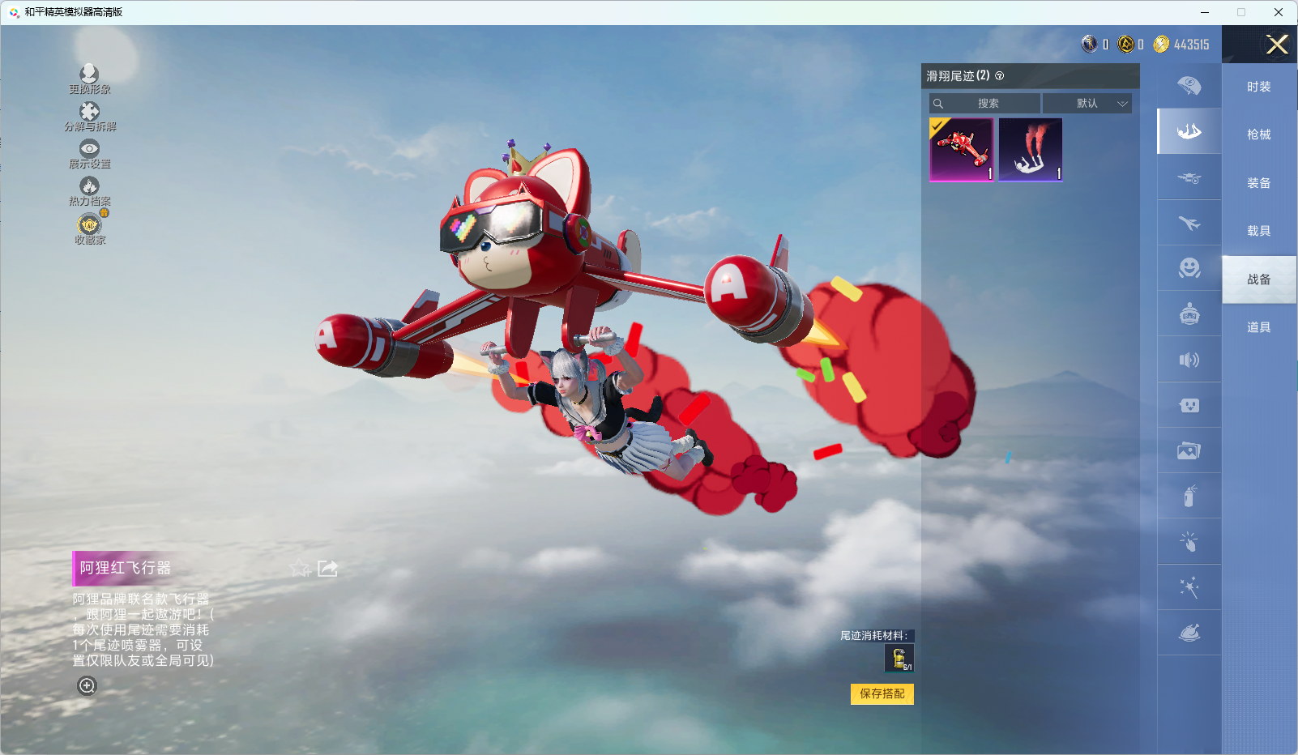Image resolution: width=1298 pixels, height=755 pixels.
Task: Click the 搜索 search field
Action: (985, 104)
